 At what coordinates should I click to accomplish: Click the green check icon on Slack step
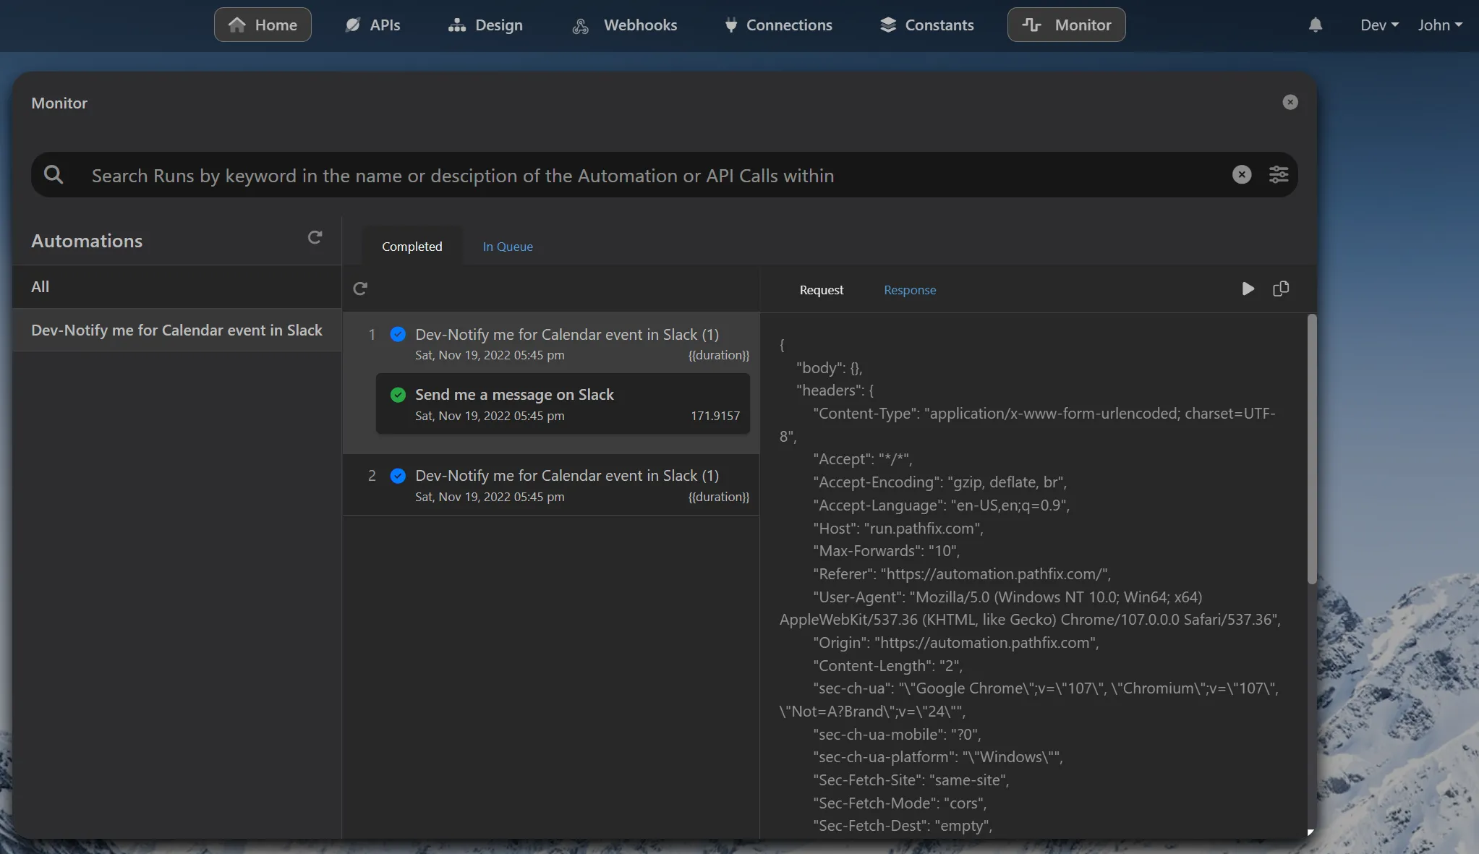pos(398,395)
